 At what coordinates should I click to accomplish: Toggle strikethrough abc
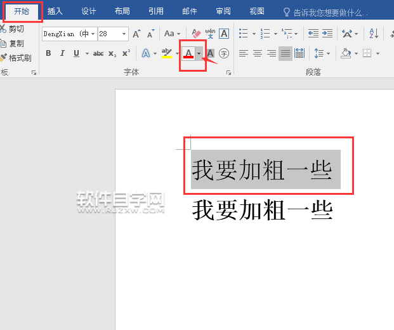tap(98, 53)
